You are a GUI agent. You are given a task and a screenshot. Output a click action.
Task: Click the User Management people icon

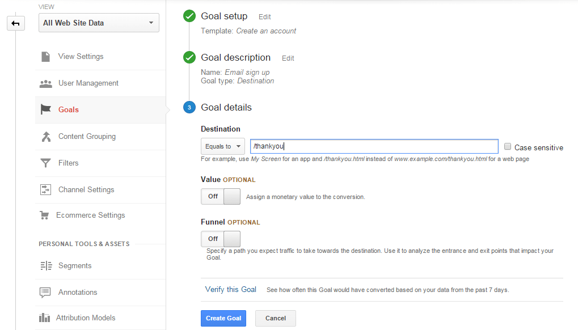coord(46,83)
